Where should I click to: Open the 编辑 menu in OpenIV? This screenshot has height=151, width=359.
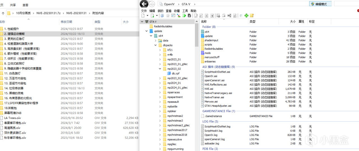tap(152, 11)
